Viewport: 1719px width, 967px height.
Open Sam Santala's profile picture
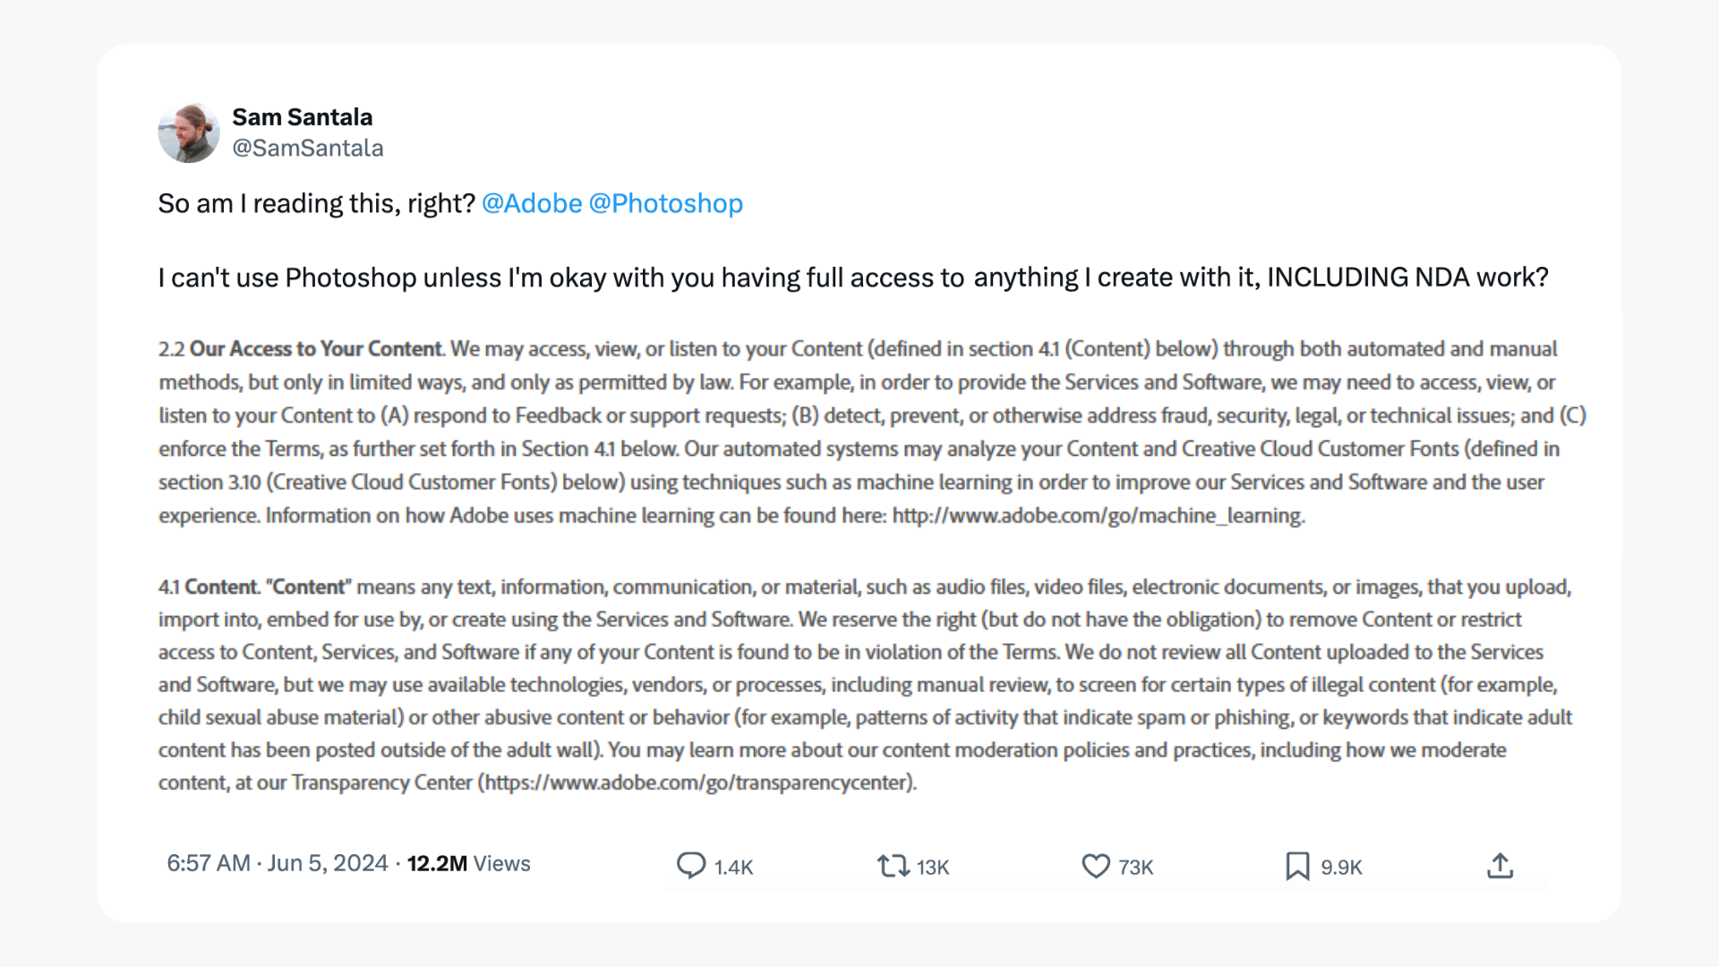click(189, 133)
